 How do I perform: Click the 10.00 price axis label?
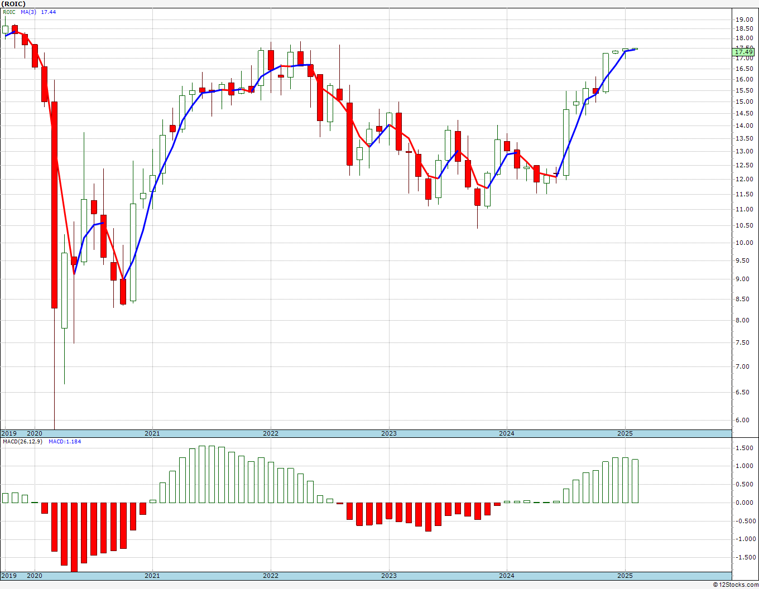coord(744,243)
